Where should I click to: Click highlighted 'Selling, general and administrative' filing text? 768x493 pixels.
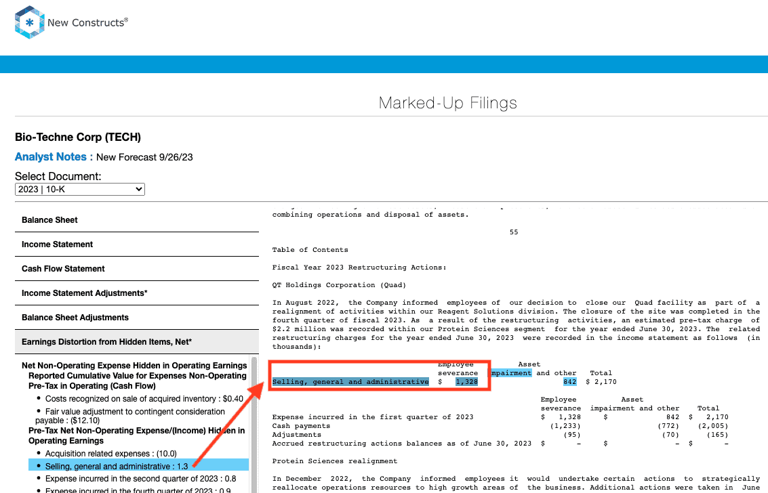[x=350, y=382]
